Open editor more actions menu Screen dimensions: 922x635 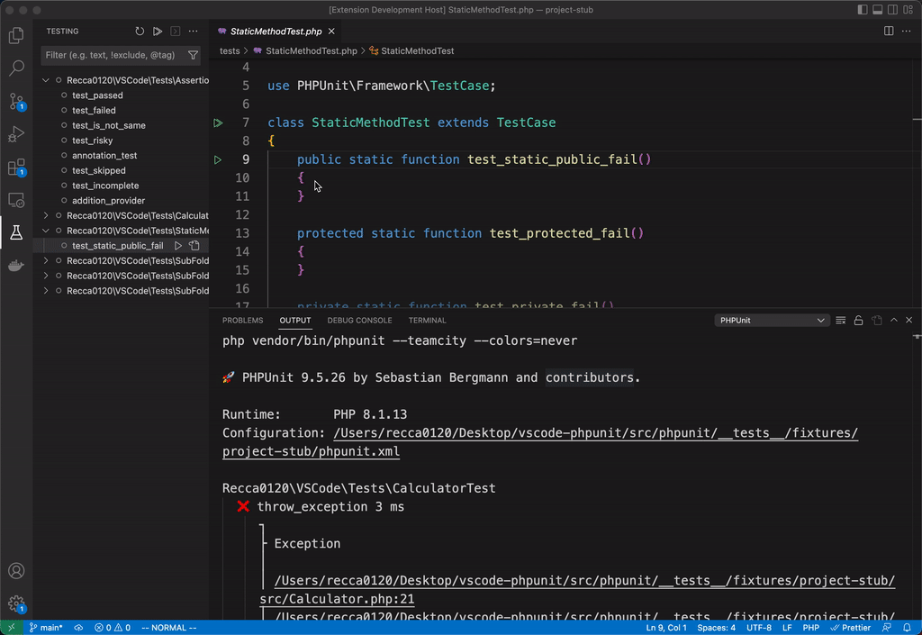click(906, 32)
